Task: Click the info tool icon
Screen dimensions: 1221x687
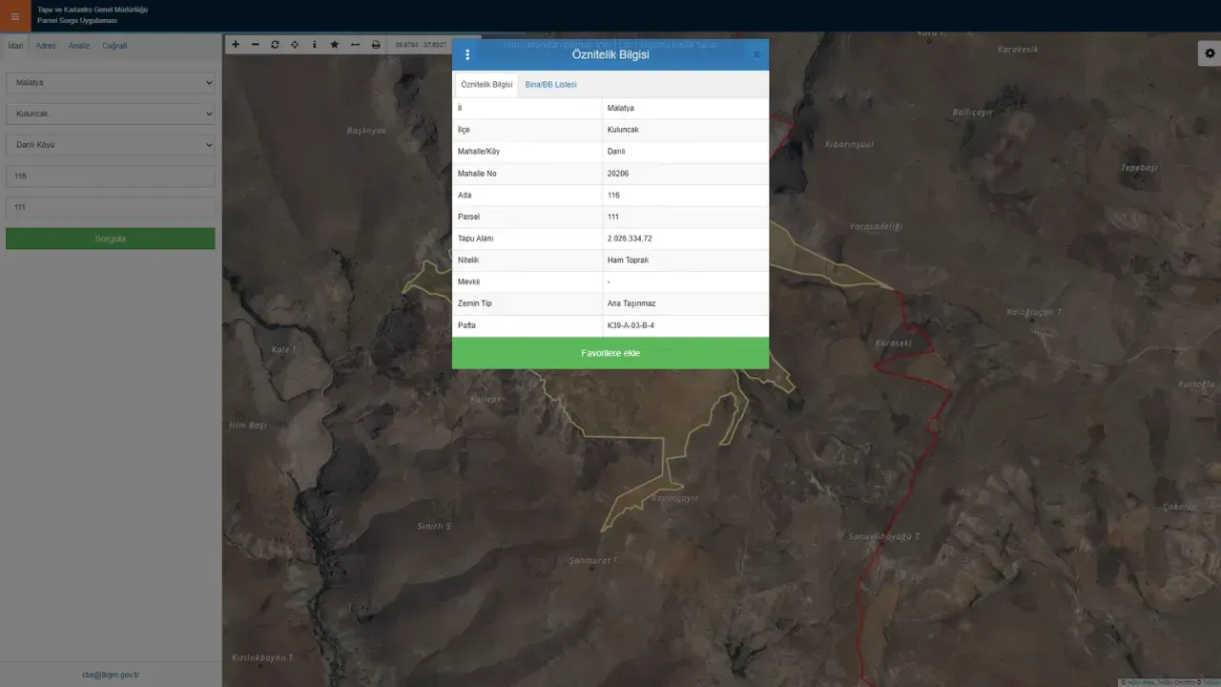Action: 315,45
